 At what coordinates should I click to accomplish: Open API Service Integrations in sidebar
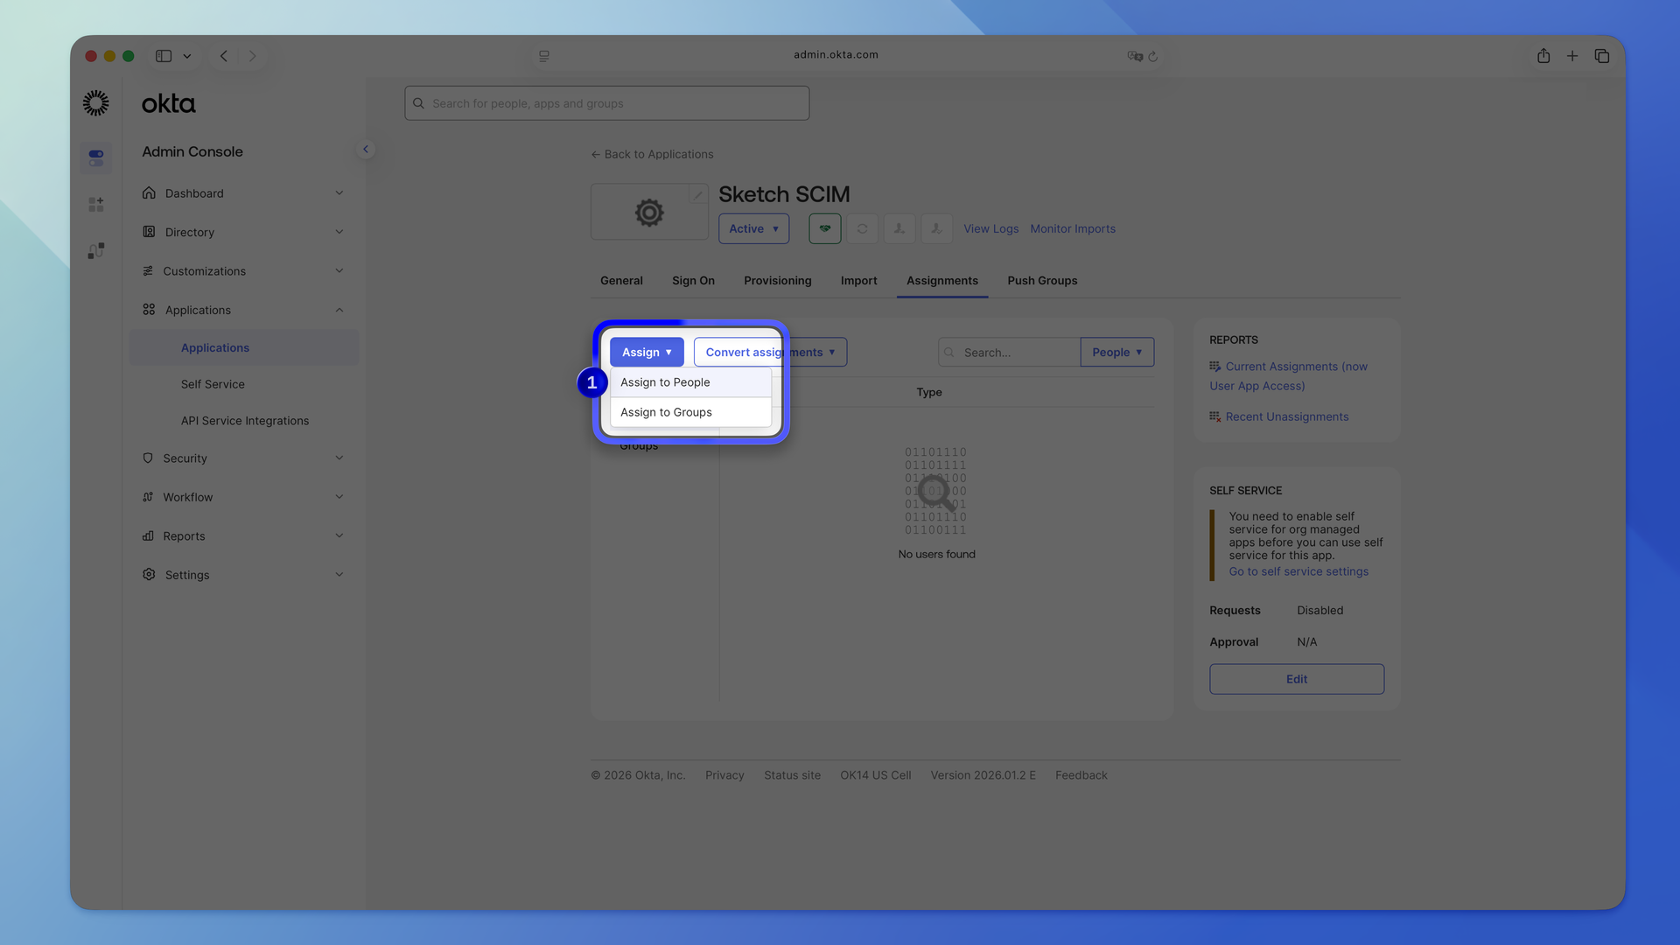tap(244, 421)
